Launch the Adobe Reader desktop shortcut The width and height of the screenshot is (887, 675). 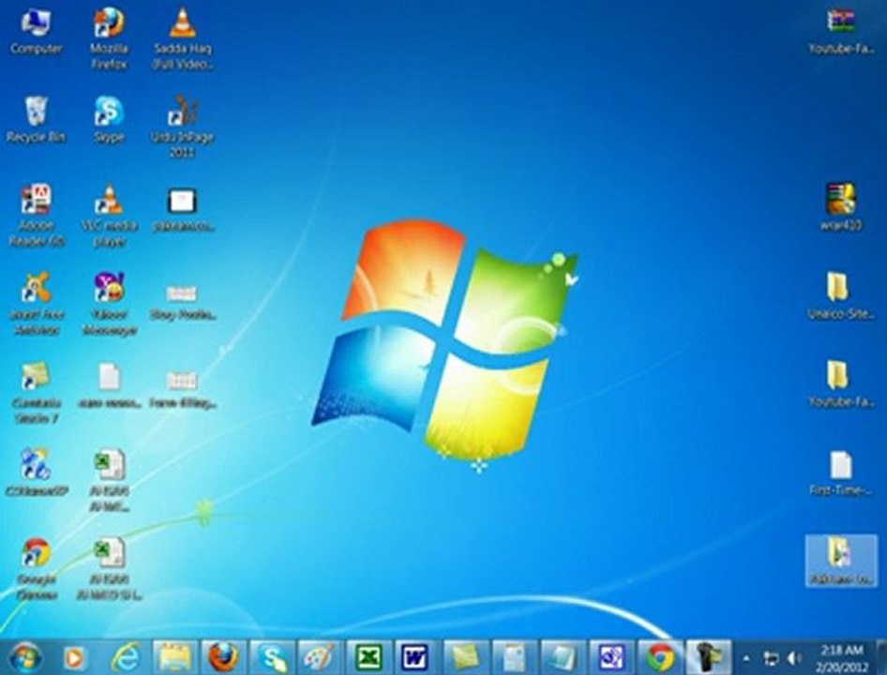[37, 215]
